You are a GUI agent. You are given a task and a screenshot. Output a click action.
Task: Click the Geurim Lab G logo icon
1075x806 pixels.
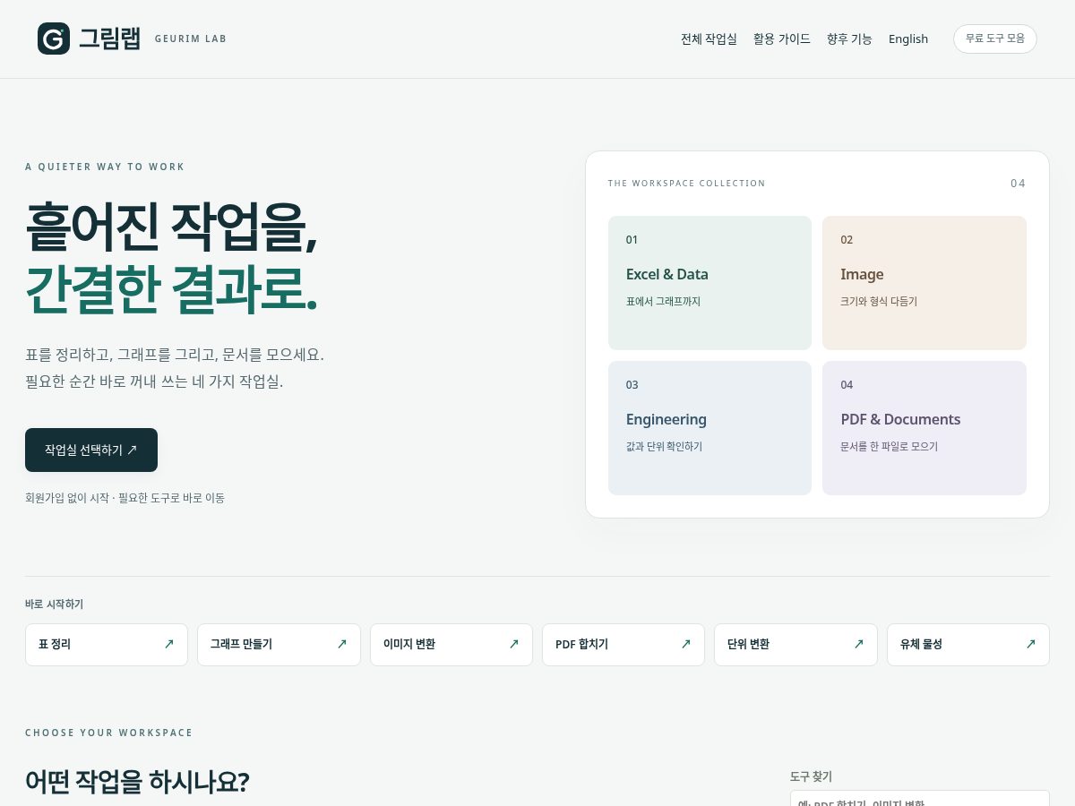point(54,39)
